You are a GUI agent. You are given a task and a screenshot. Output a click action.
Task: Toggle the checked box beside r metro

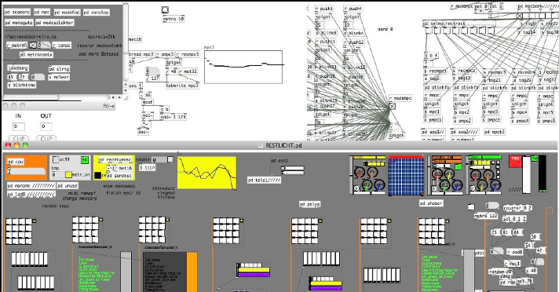click(x=32, y=46)
